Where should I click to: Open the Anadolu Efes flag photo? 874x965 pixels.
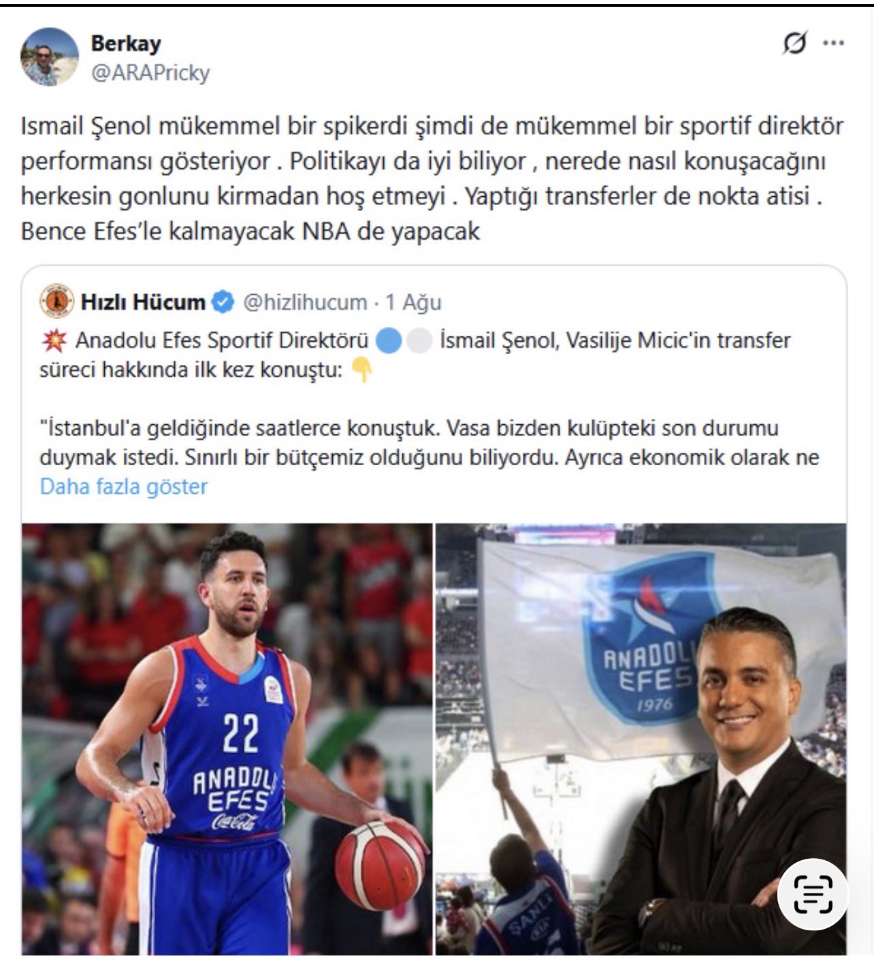(x=641, y=739)
